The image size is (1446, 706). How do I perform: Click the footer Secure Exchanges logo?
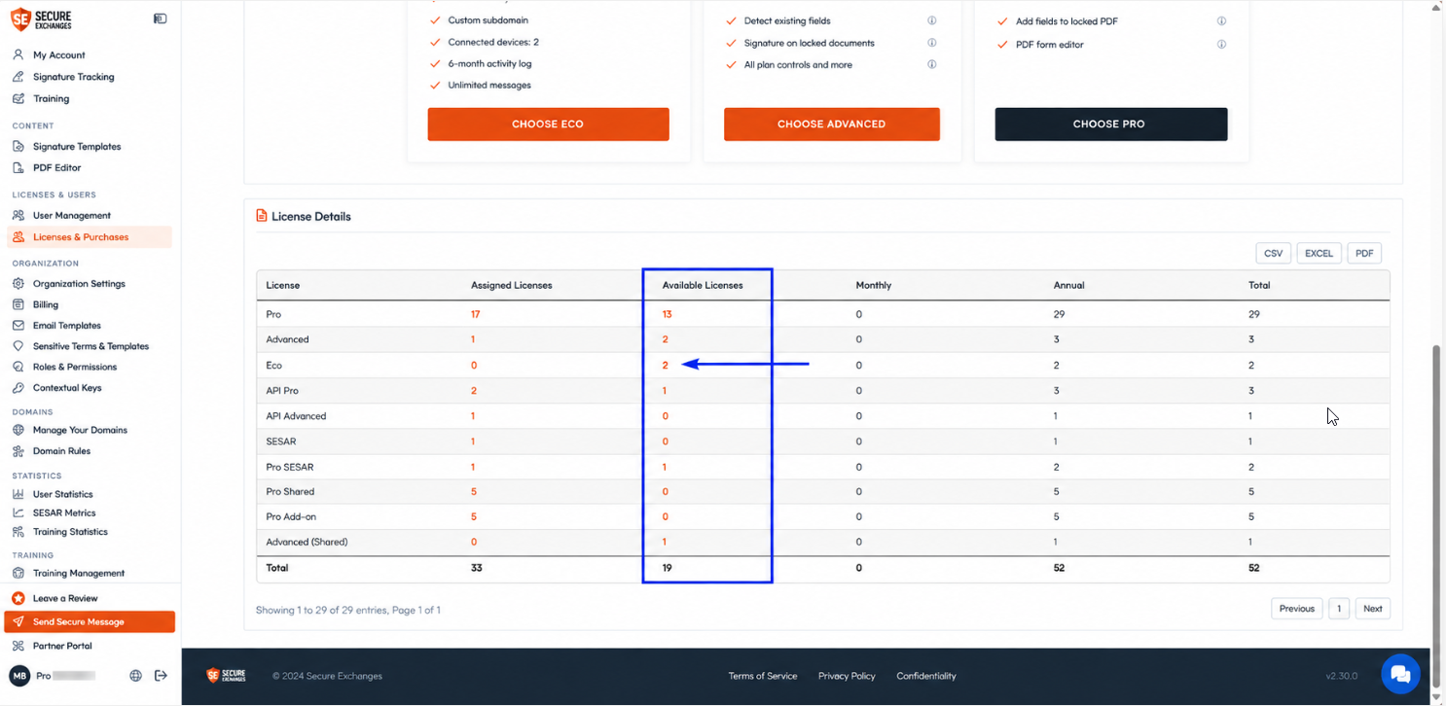click(226, 675)
